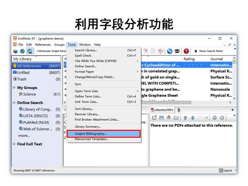Click the Zoom In plus icon in PDF toolbar

(222, 118)
